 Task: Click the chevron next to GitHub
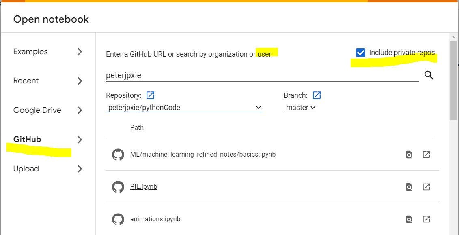click(80, 140)
